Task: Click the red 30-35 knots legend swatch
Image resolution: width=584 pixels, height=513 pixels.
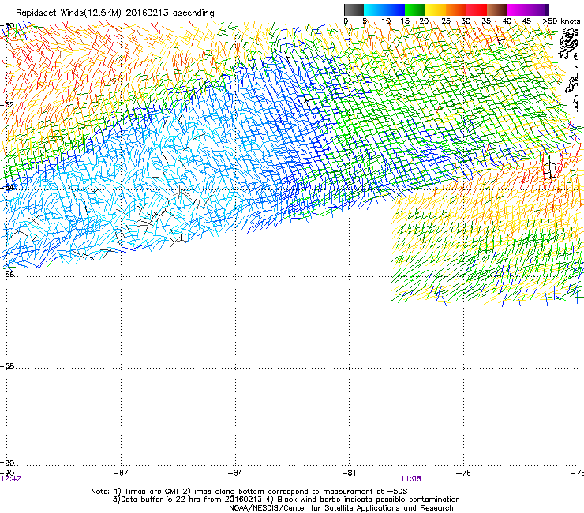Action: click(477, 9)
